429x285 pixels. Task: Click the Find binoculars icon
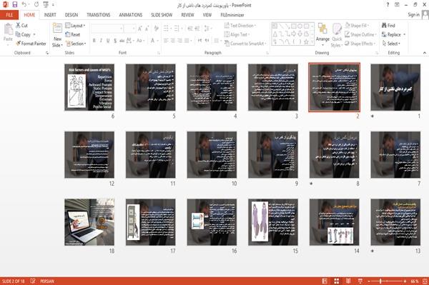385,26
